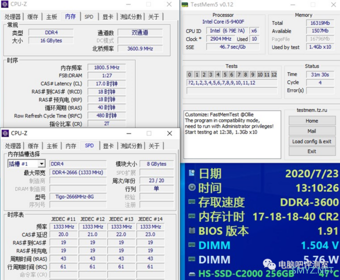Switch to SPD tab in top CPU-Z window
The height and width of the screenshot is (280, 340).
coord(89,16)
